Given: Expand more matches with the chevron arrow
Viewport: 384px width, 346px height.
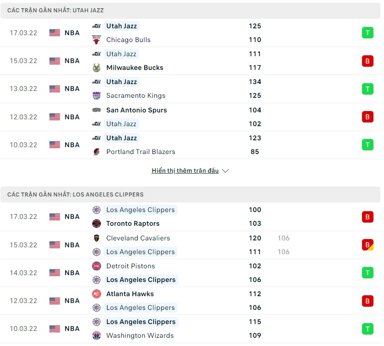Looking at the screenshot, I should click(225, 171).
